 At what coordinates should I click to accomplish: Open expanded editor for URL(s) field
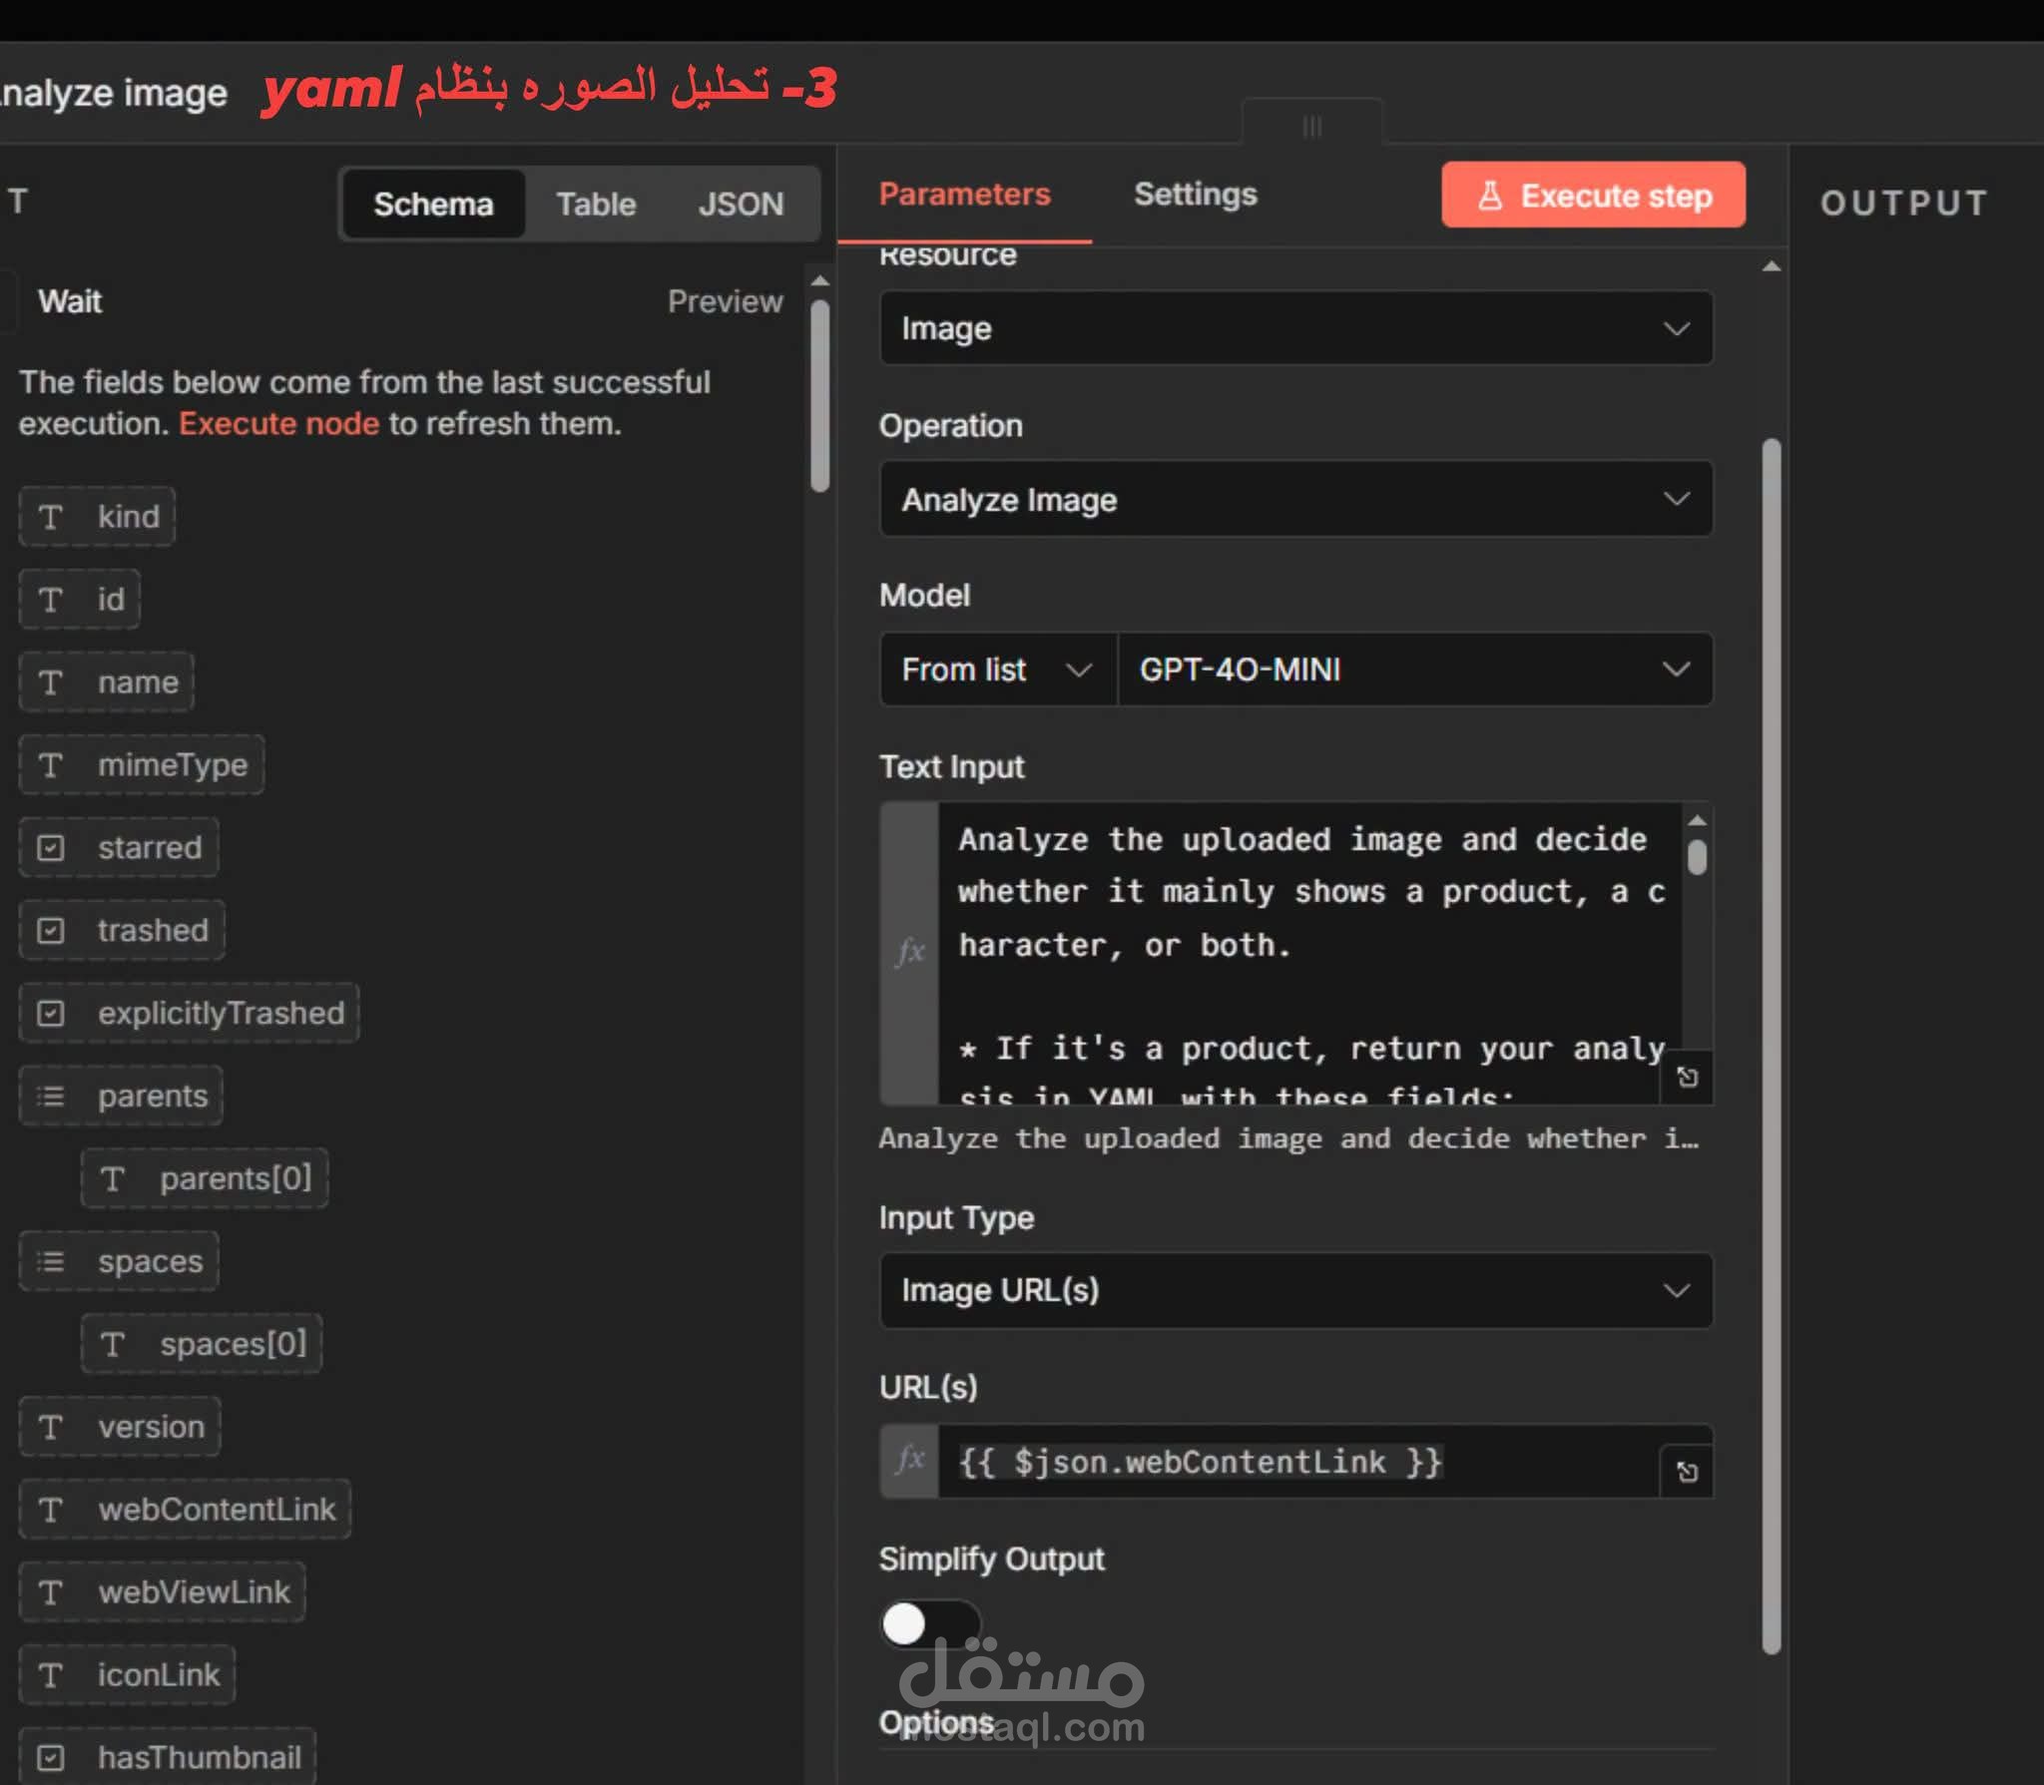coord(1687,1472)
